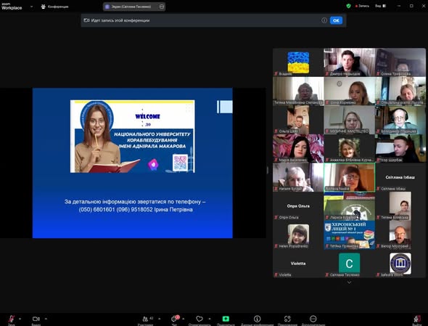This screenshot has width=428, height=326.
Task: Select Ірина Корнієнко video tile
Action: click(350, 91)
